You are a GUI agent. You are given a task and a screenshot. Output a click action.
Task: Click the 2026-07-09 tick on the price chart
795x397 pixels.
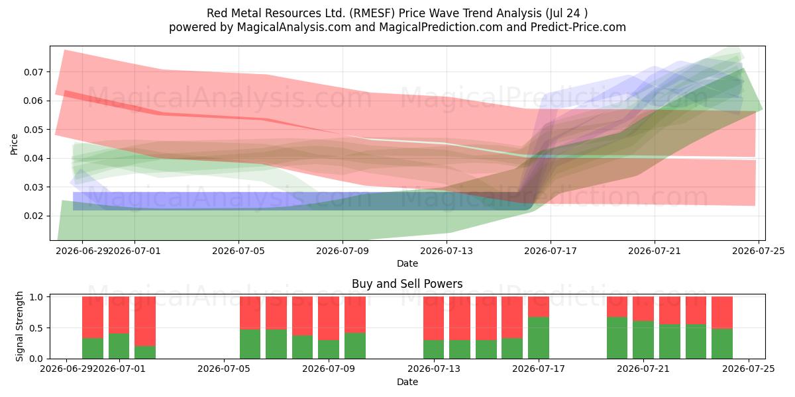[343, 250]
